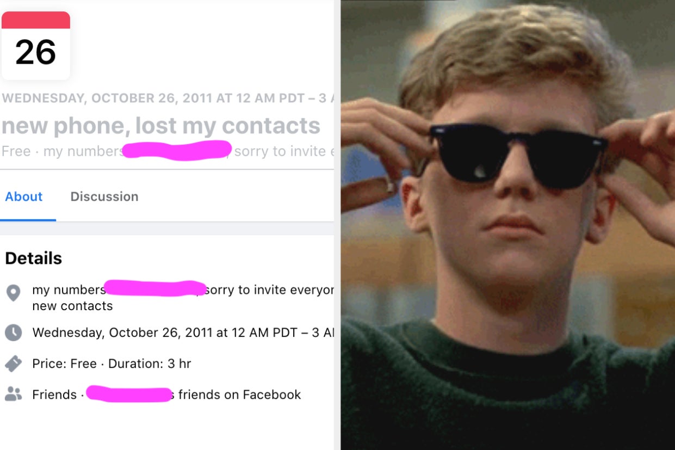Viewport: 675px width, 450px height.
Task: Click the 'Price: Free · Duration: 3 hr' text
Action: (112, 363)
